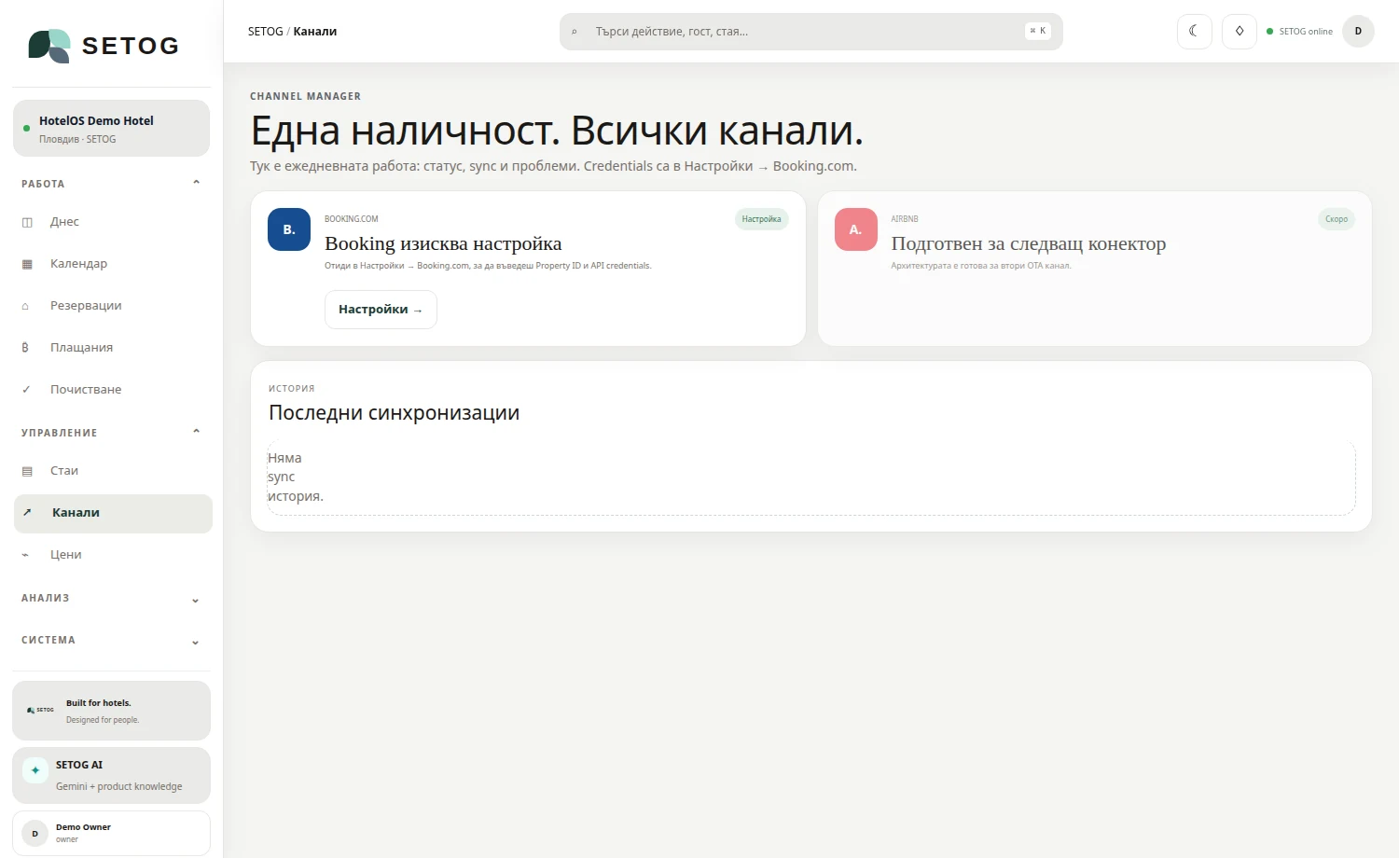
Task: Click the Канали arrow icon
Action: 27,513
